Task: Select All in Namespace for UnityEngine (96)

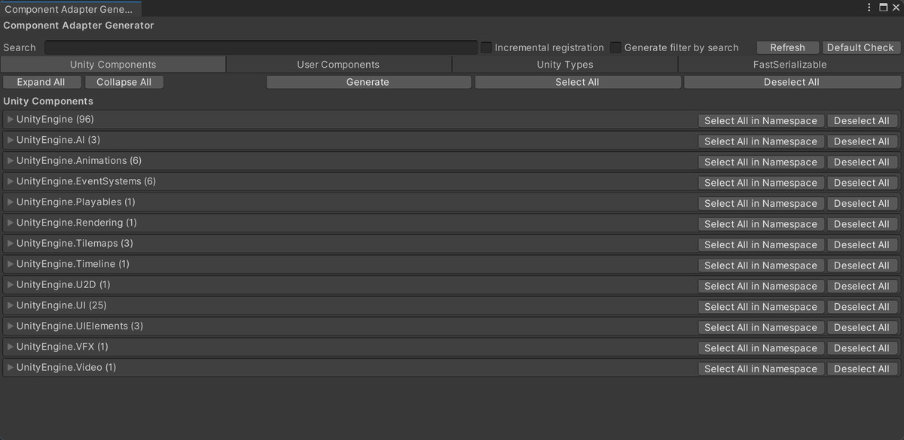Action: 761,120
